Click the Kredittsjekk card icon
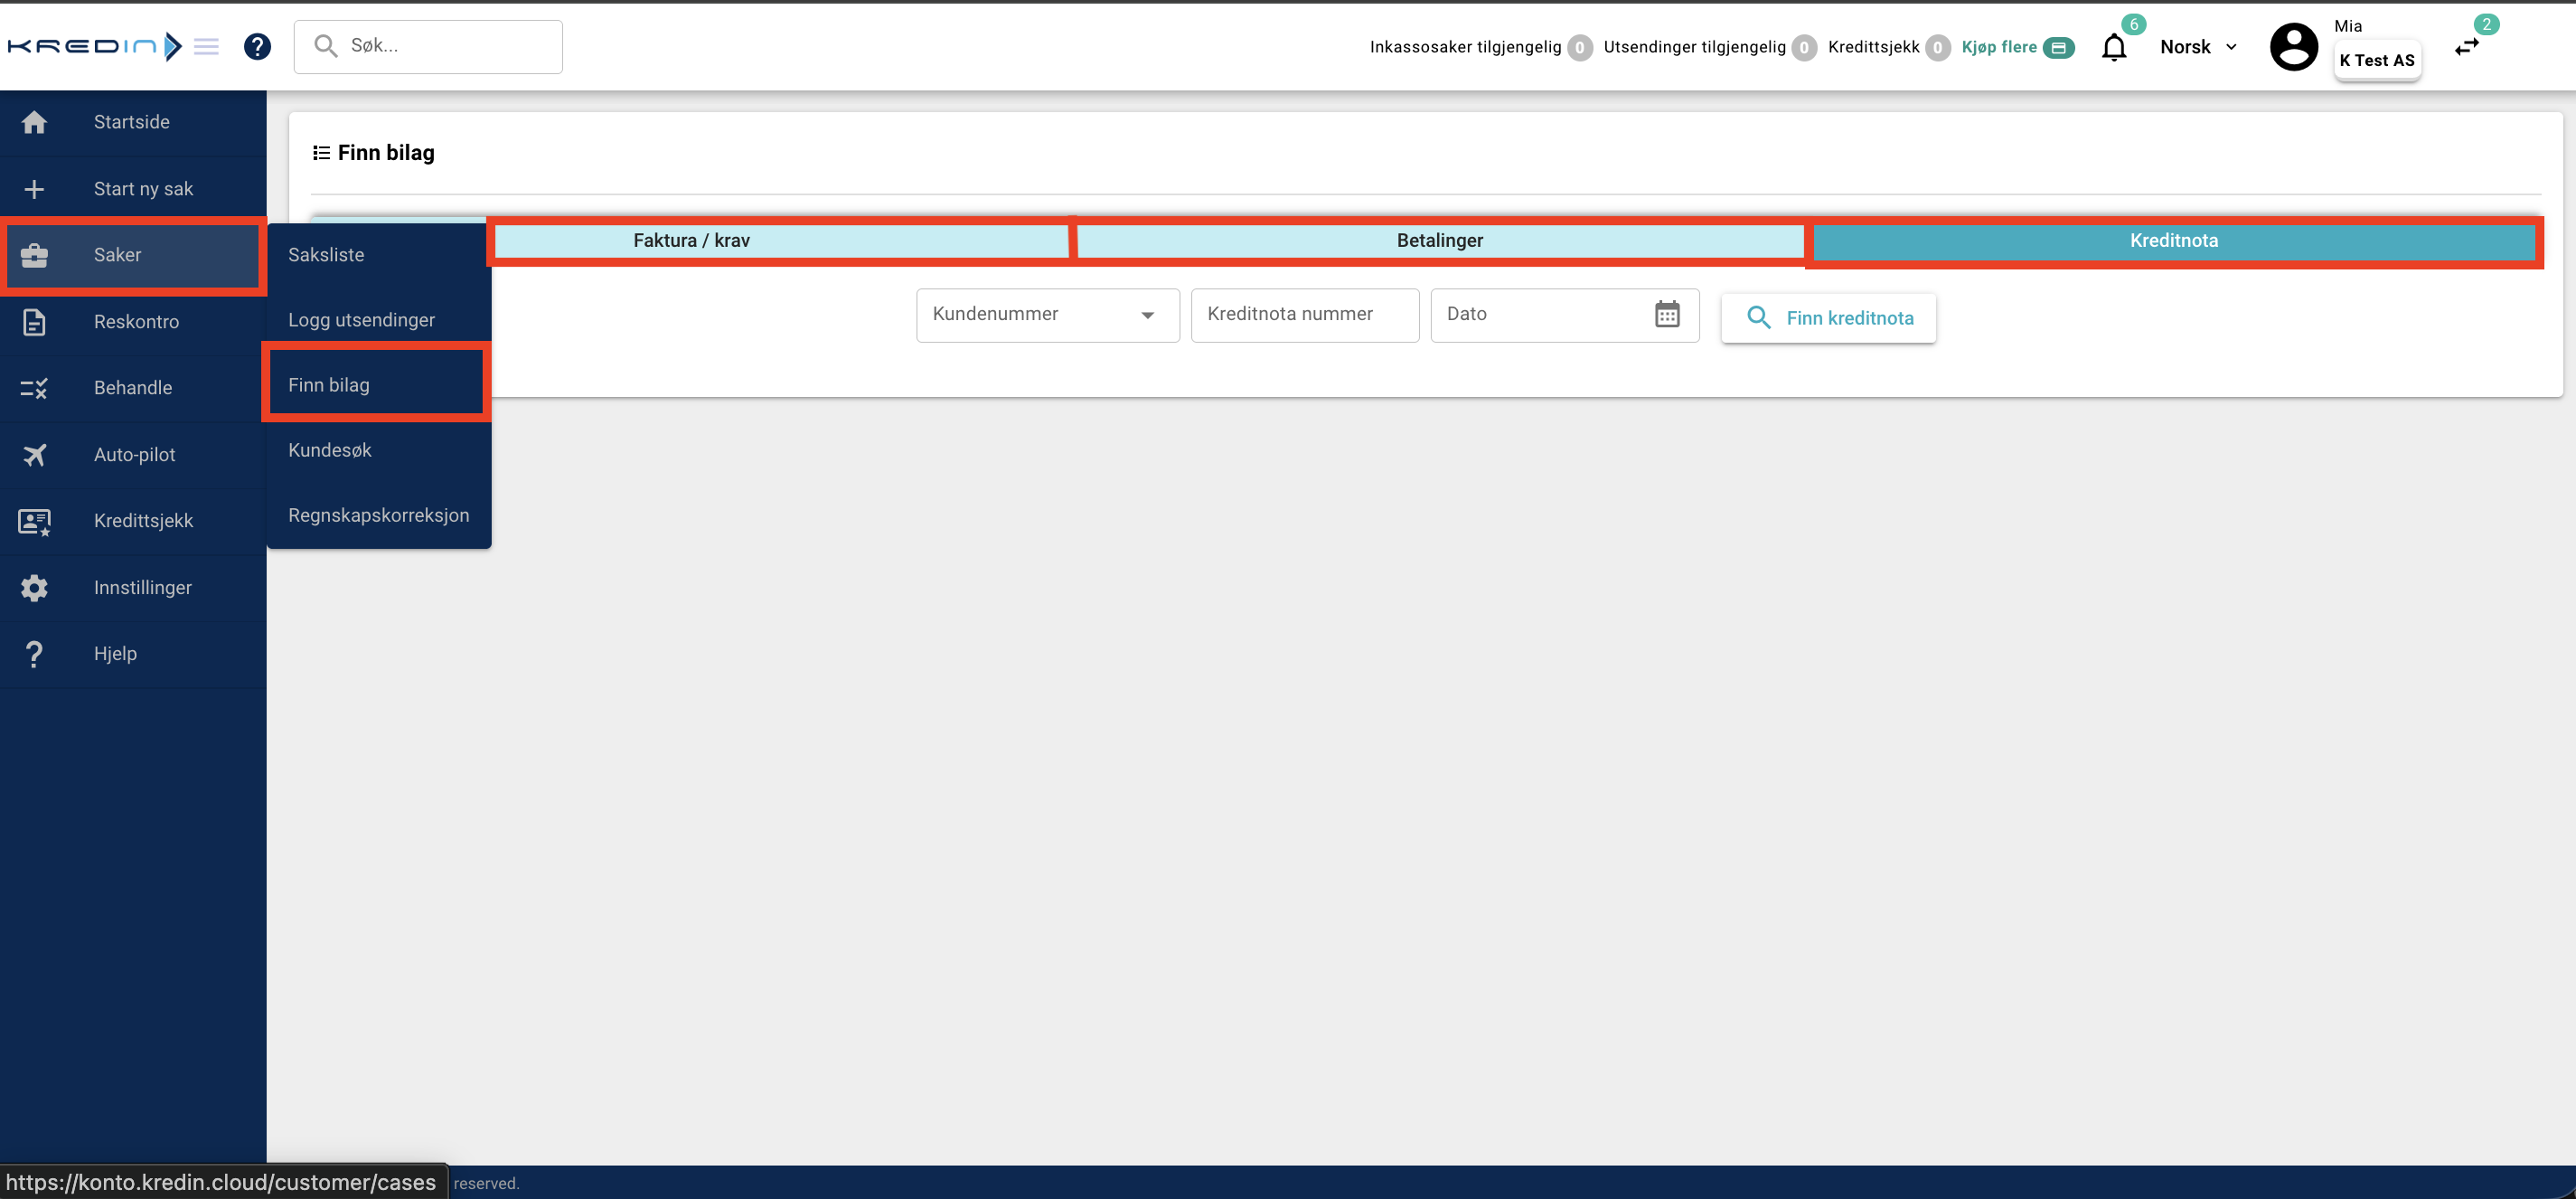The height and width of the screenshot is (1199, 2576). point(35,521)
